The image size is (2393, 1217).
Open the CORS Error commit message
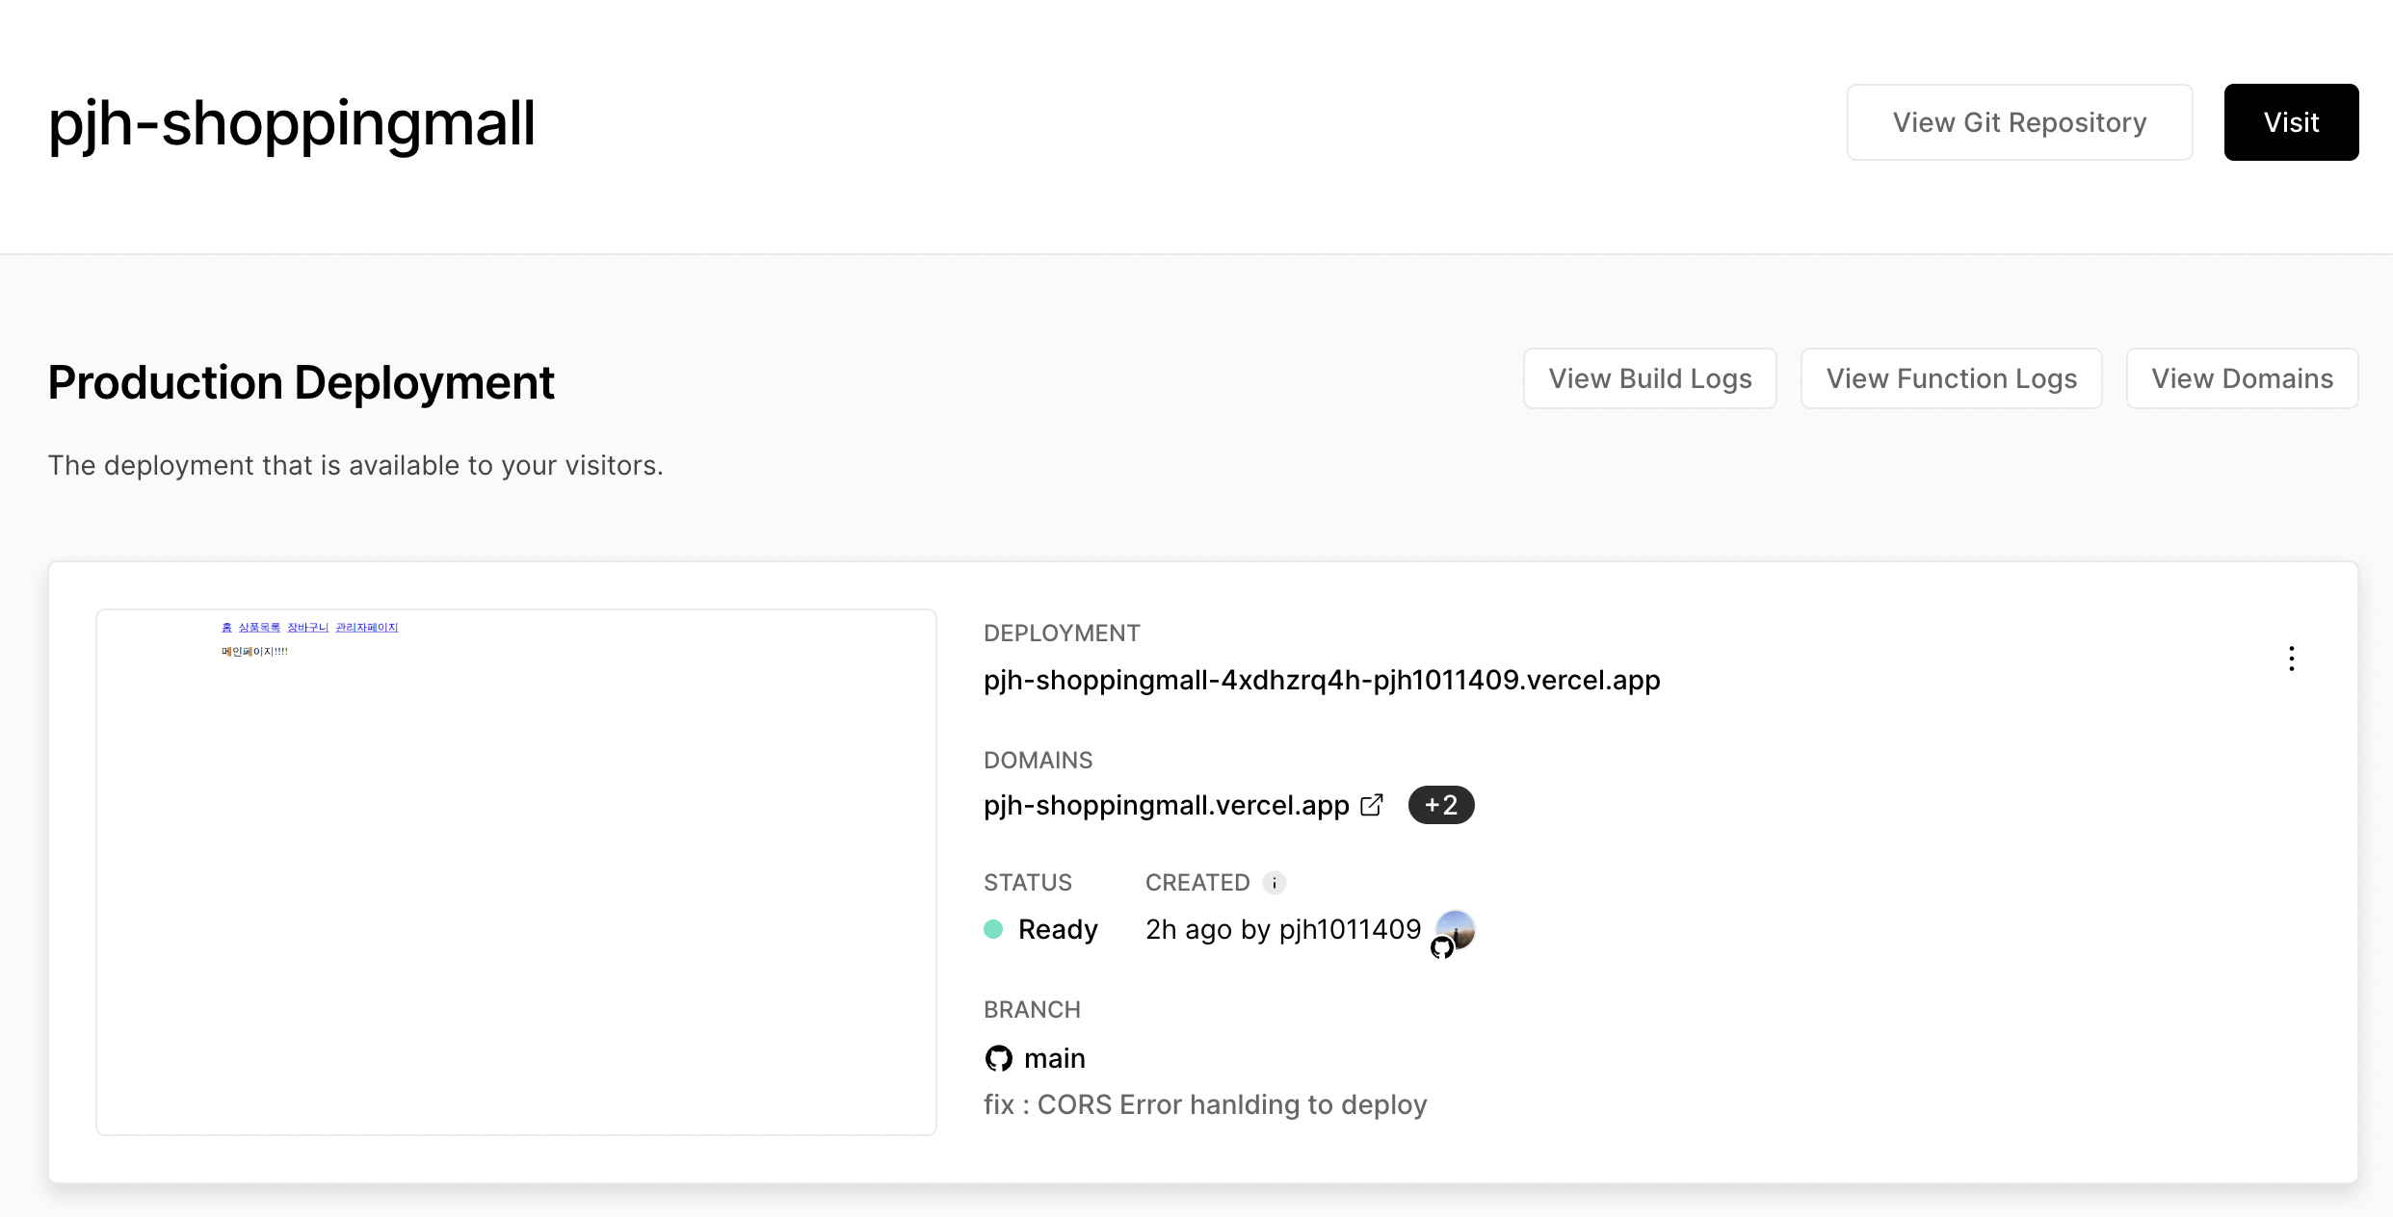pos(1204,1104)
